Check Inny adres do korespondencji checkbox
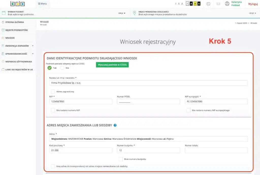Viewport: 260px width, 175px height. pyautogui.click(x=53, y=166)
